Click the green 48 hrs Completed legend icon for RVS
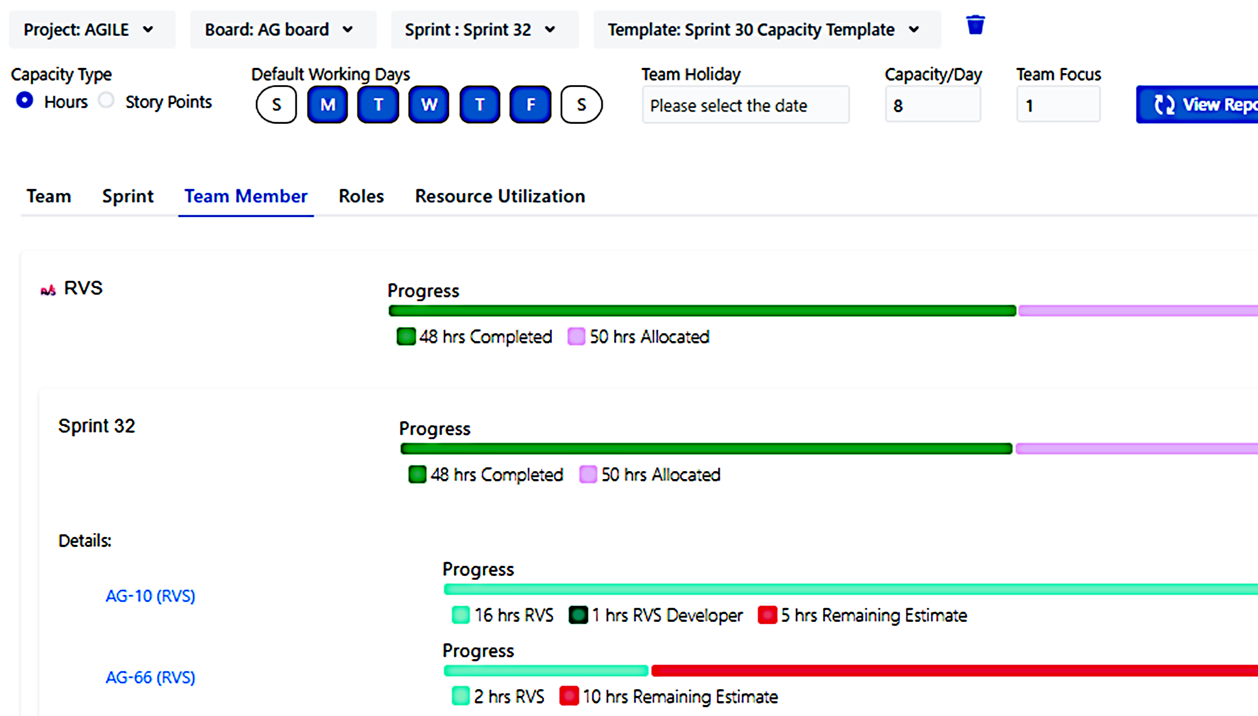Screen dimensions: 1258x716 coord(406,336)
